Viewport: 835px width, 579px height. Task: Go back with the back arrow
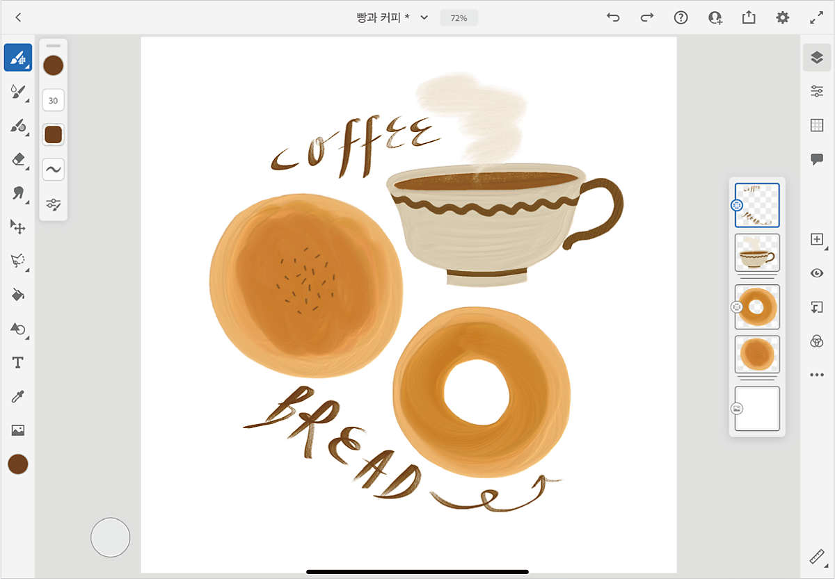[18, 17]
